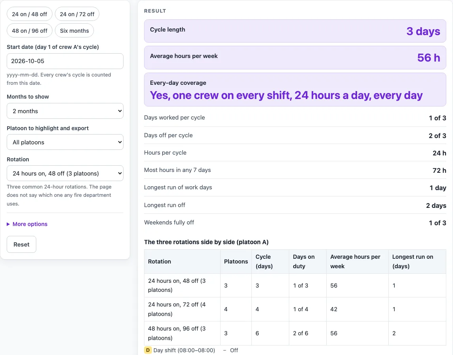Open the Rotation dropdown
Image resolution: width=453 pixels, height=355 pixels.
[x=65, y=173]
